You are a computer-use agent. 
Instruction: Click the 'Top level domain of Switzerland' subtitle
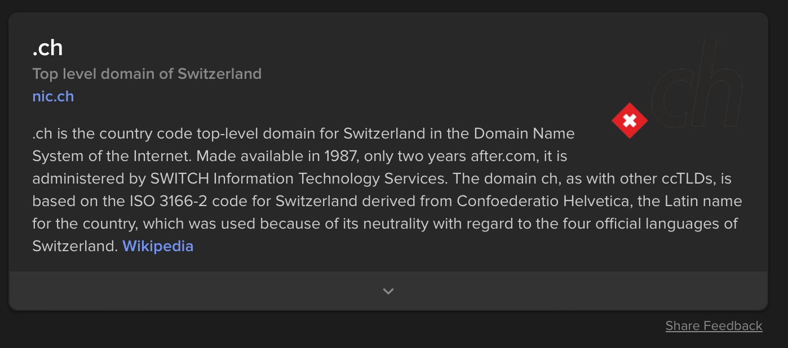(x=147, y=74)
